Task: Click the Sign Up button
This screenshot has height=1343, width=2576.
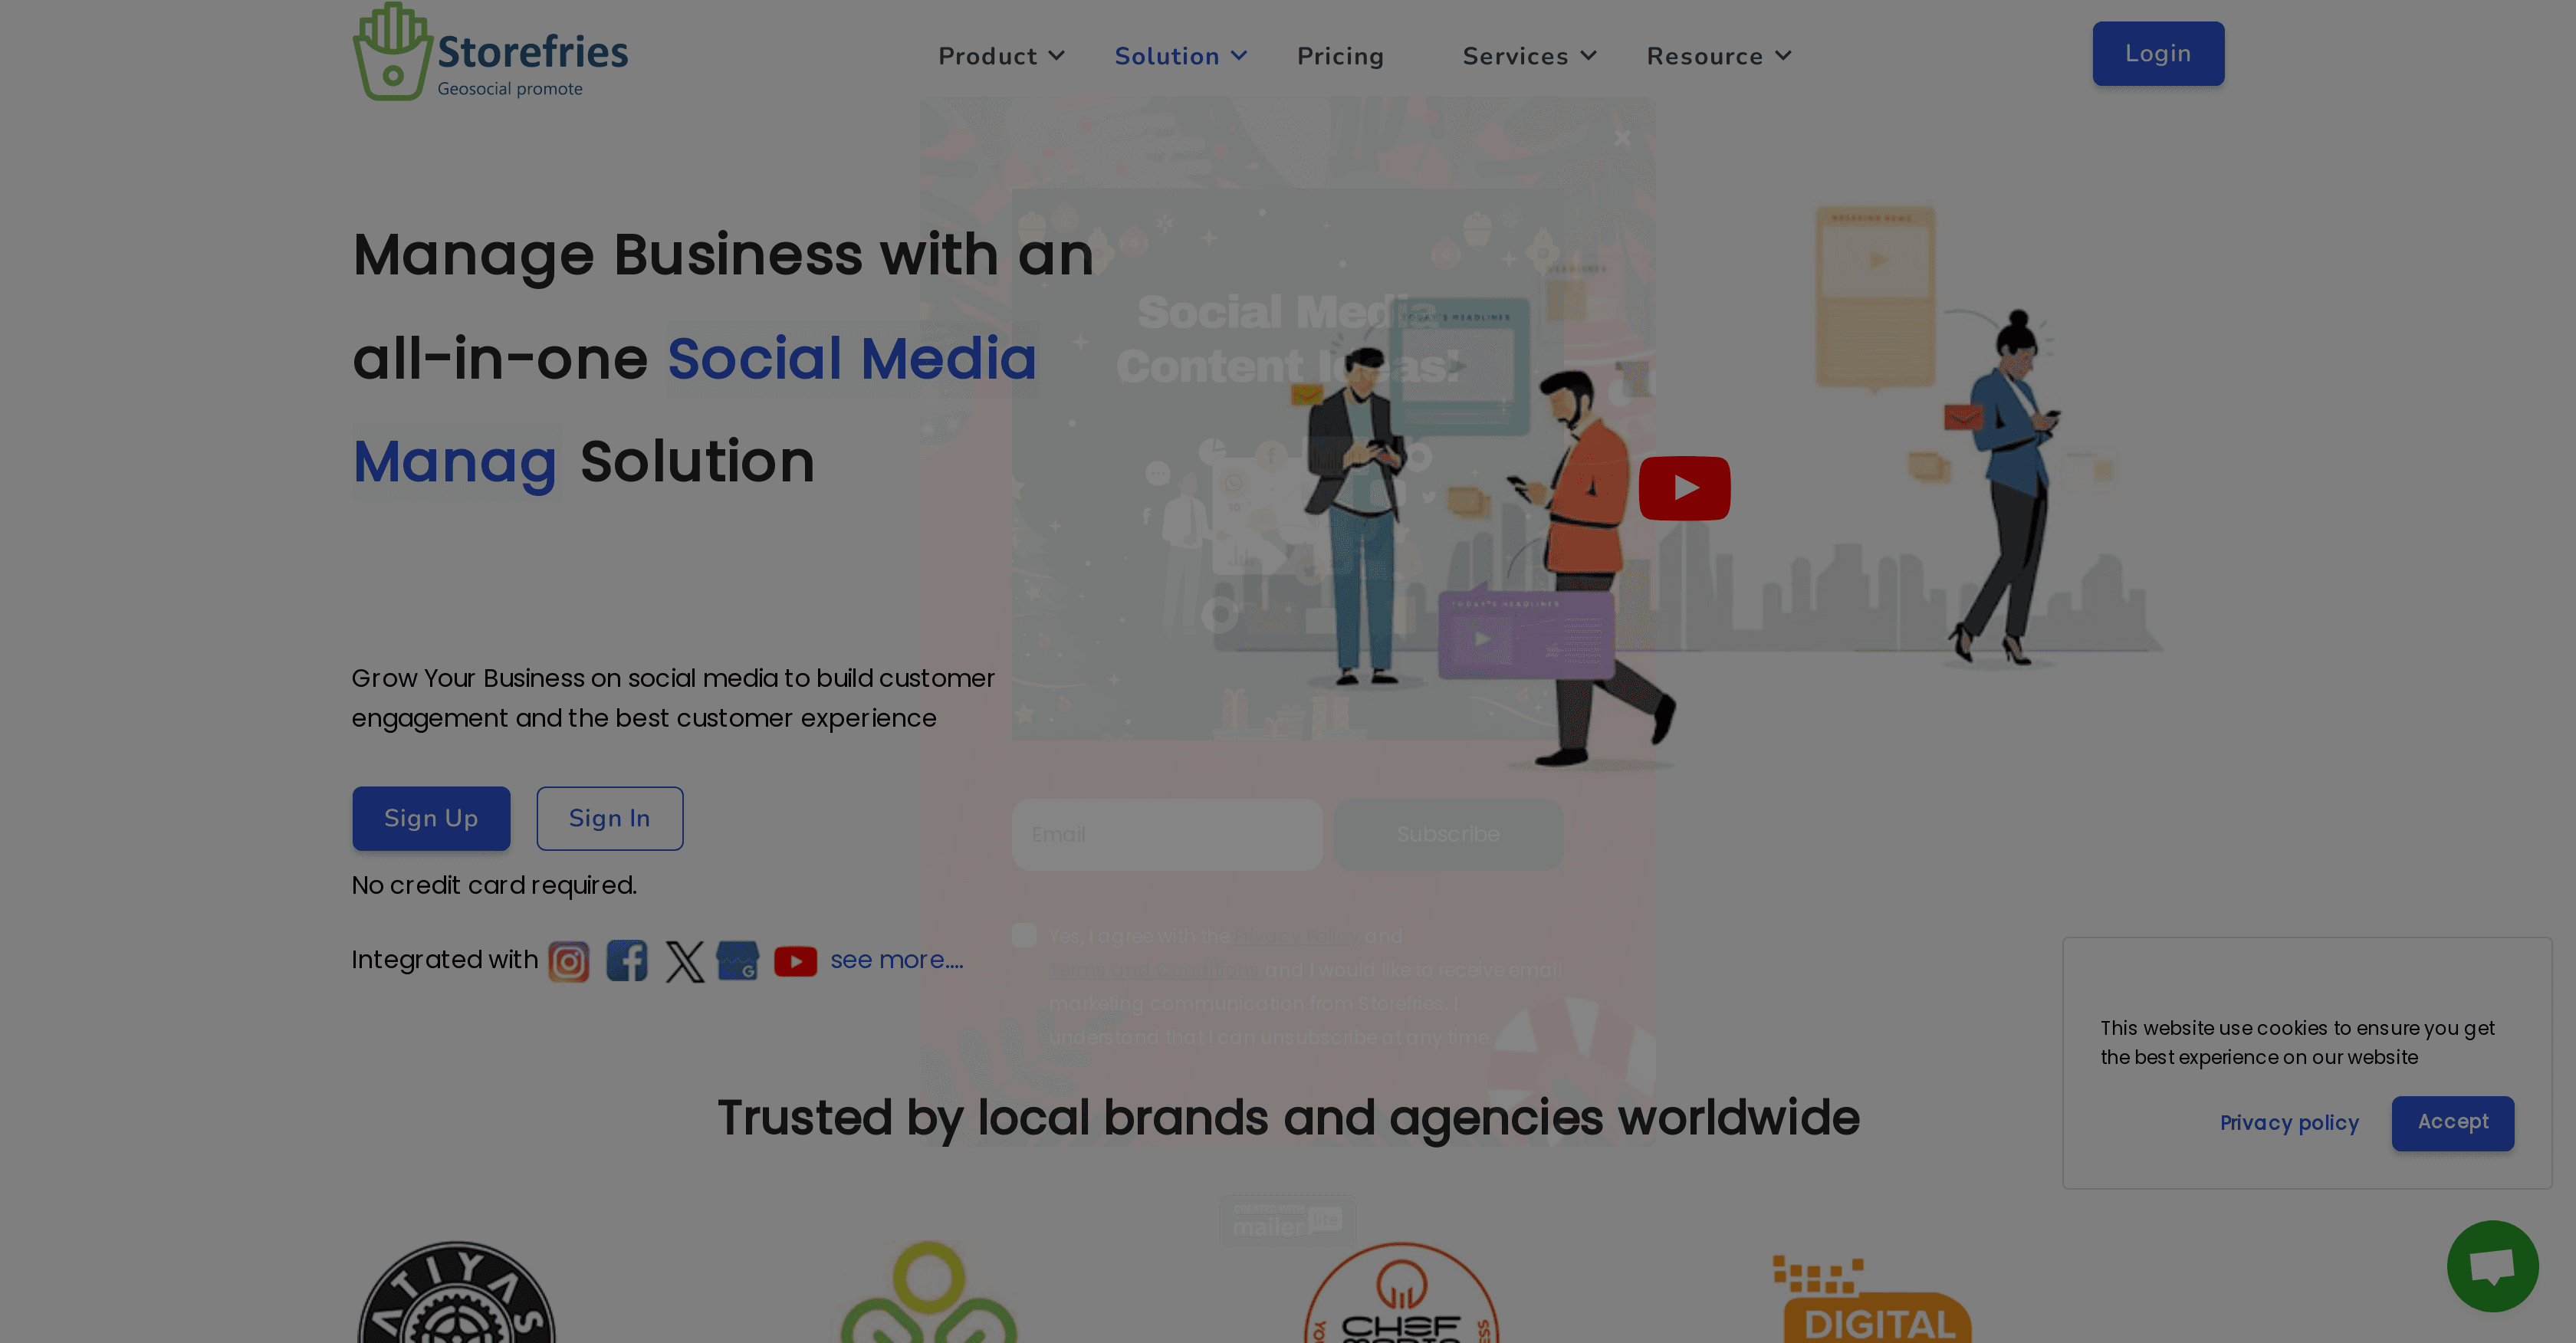Action: tap(430, 818)
